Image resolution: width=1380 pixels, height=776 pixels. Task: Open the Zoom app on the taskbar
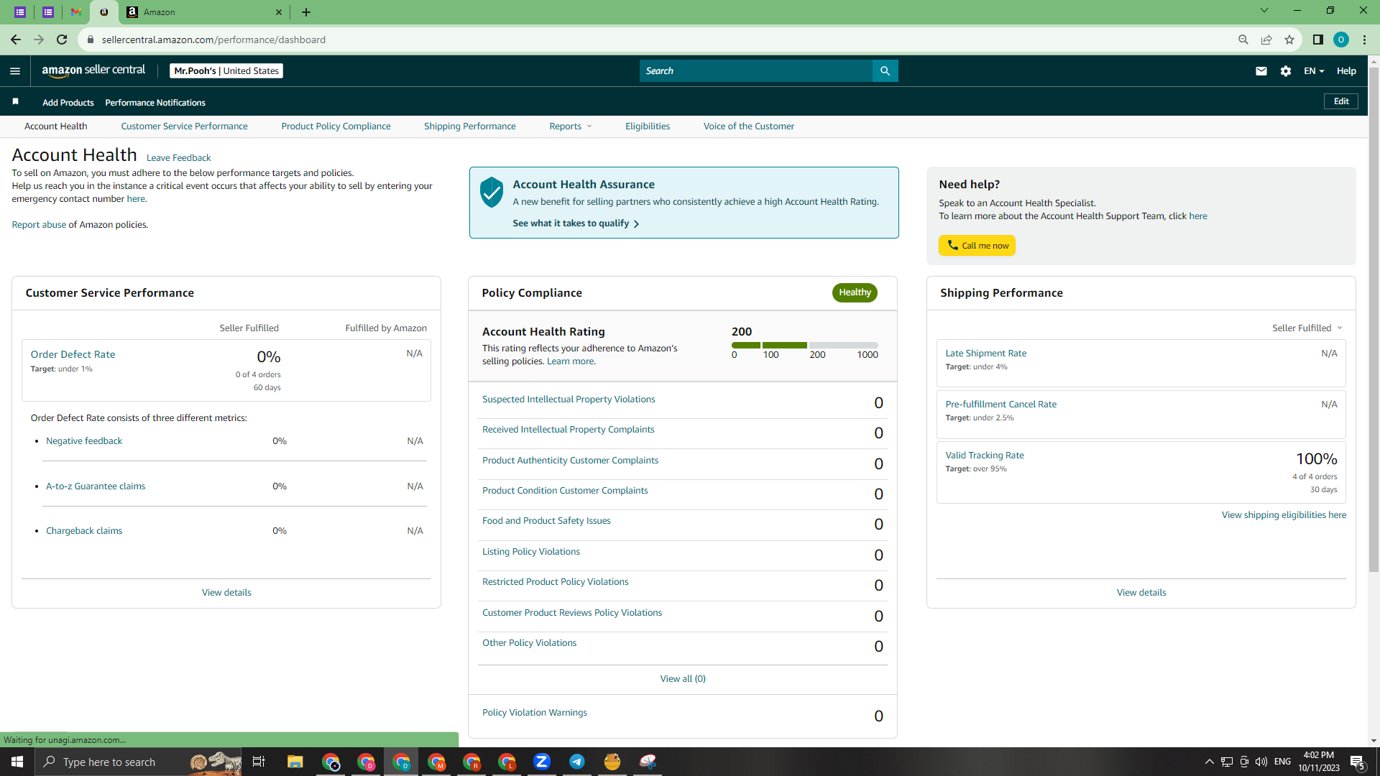click(x=542, y=762)
